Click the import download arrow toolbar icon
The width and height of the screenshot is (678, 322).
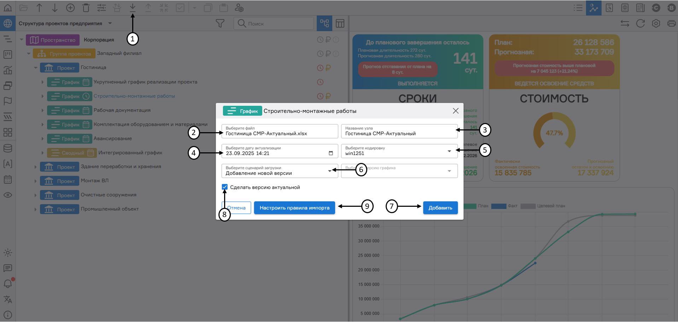coord(133,8)
